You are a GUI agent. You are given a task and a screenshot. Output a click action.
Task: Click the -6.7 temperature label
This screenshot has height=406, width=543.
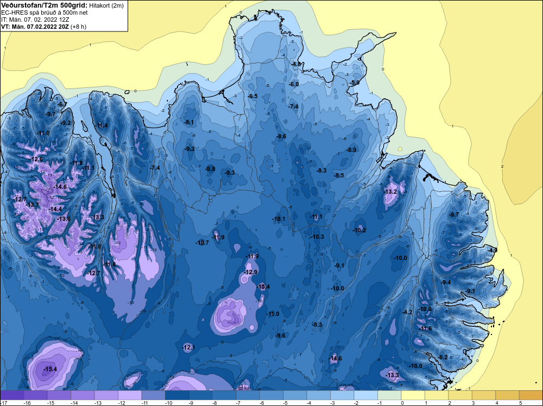(62, 104)
